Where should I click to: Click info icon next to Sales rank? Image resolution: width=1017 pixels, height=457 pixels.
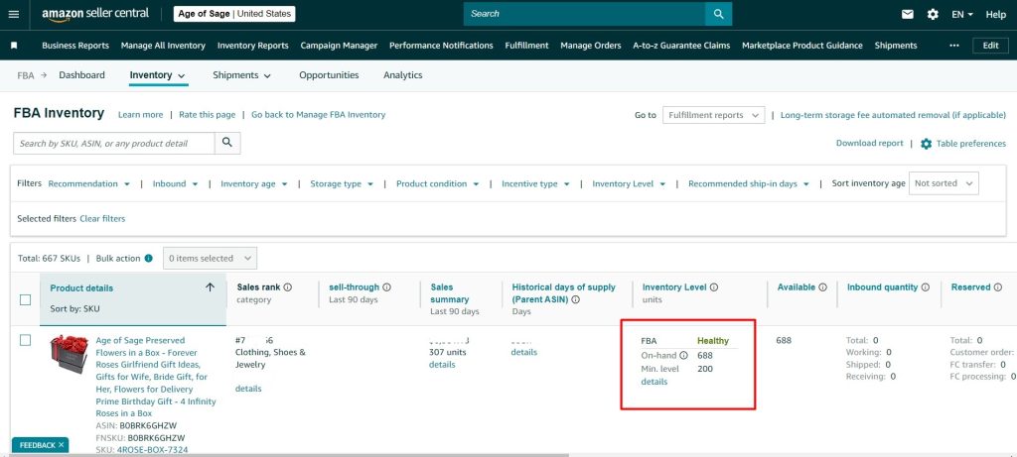pyautogui.click(x=287, y=286)
